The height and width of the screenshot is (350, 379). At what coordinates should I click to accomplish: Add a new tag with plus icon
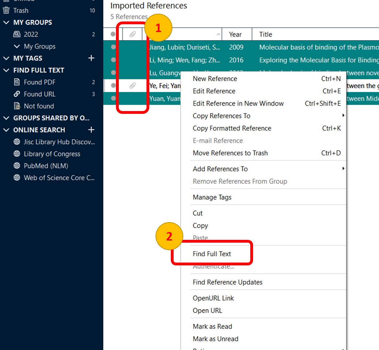coord(91,58)
